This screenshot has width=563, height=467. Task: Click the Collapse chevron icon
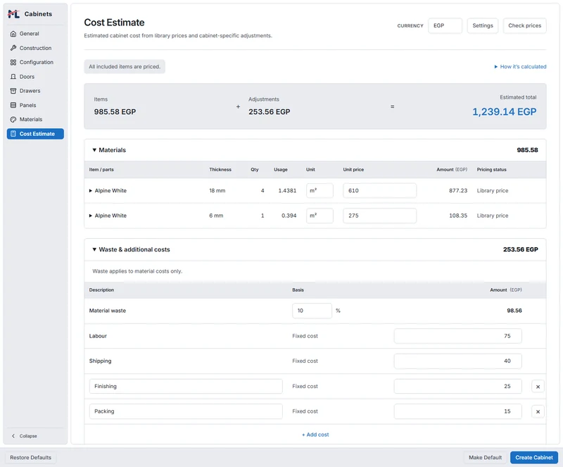click(x=13, y=436)
